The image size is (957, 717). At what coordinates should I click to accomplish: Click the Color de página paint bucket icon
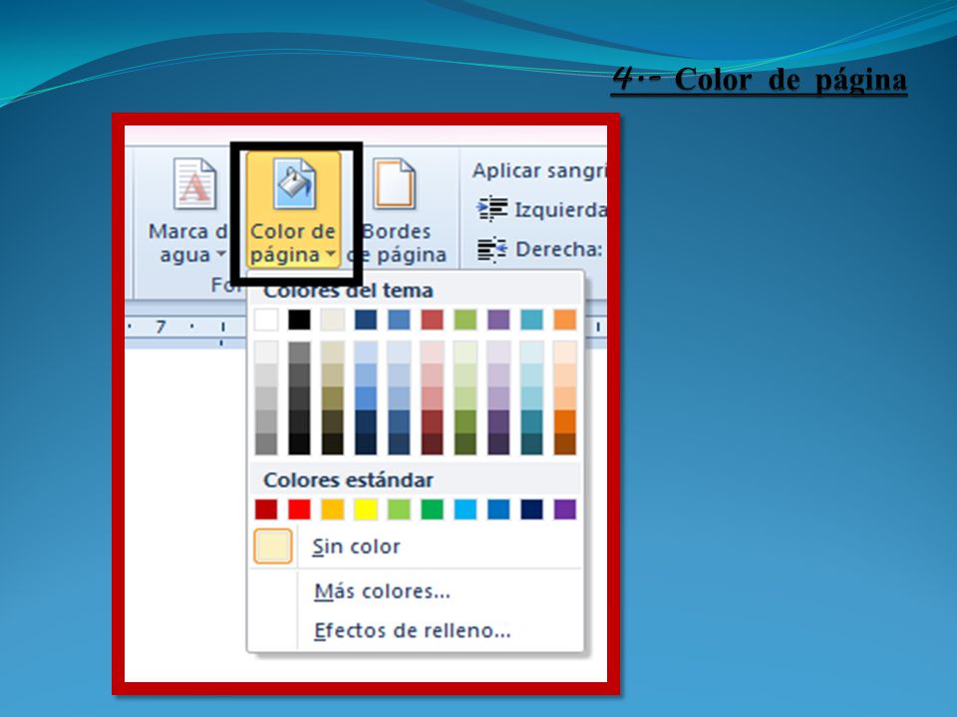point(293,183)
